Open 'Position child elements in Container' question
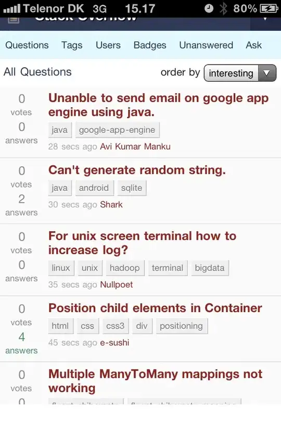This screenshot has width=281, height=422. [x=155, y=308]
